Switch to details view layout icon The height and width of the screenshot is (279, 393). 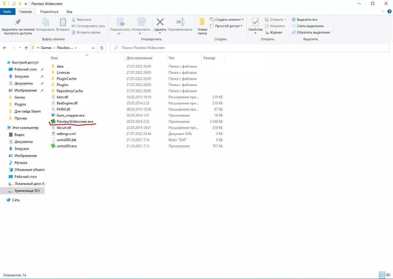[x=382, y=275]
